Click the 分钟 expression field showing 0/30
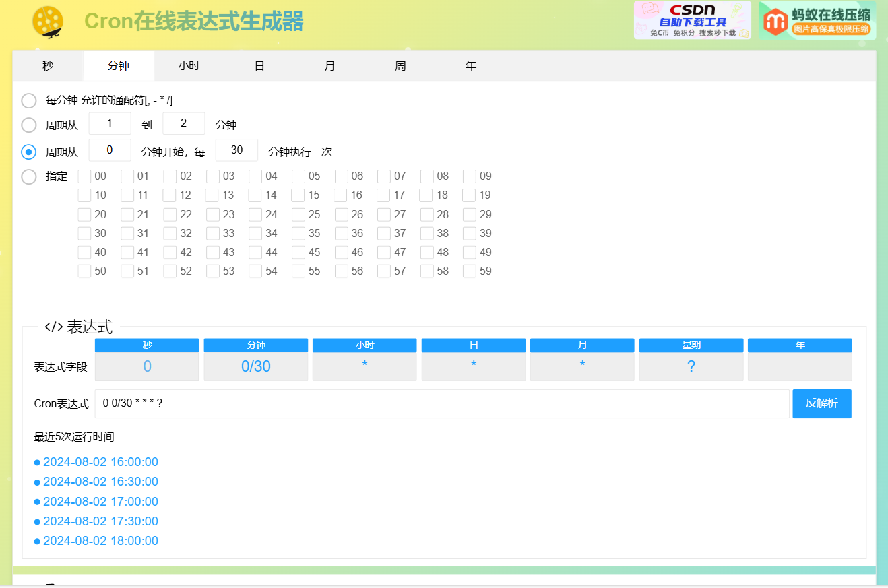The width and height of the screenshot is (888, 588). pyautogui.click(x=256, y=367)
